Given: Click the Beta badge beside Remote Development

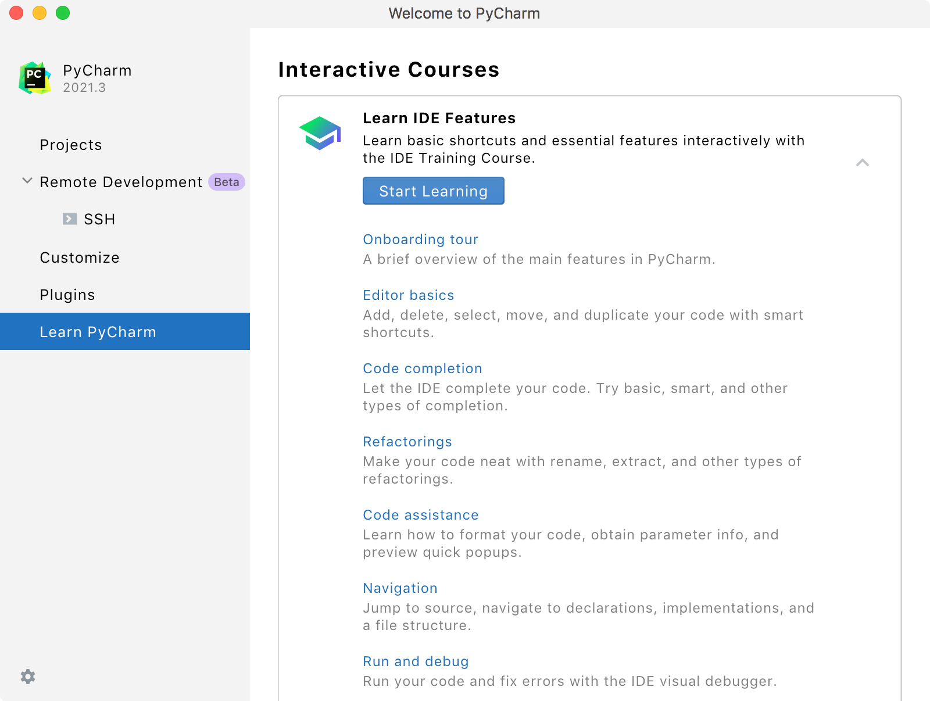Looking at the screenshot, I should pyautogui.click(x=226, y=182).
